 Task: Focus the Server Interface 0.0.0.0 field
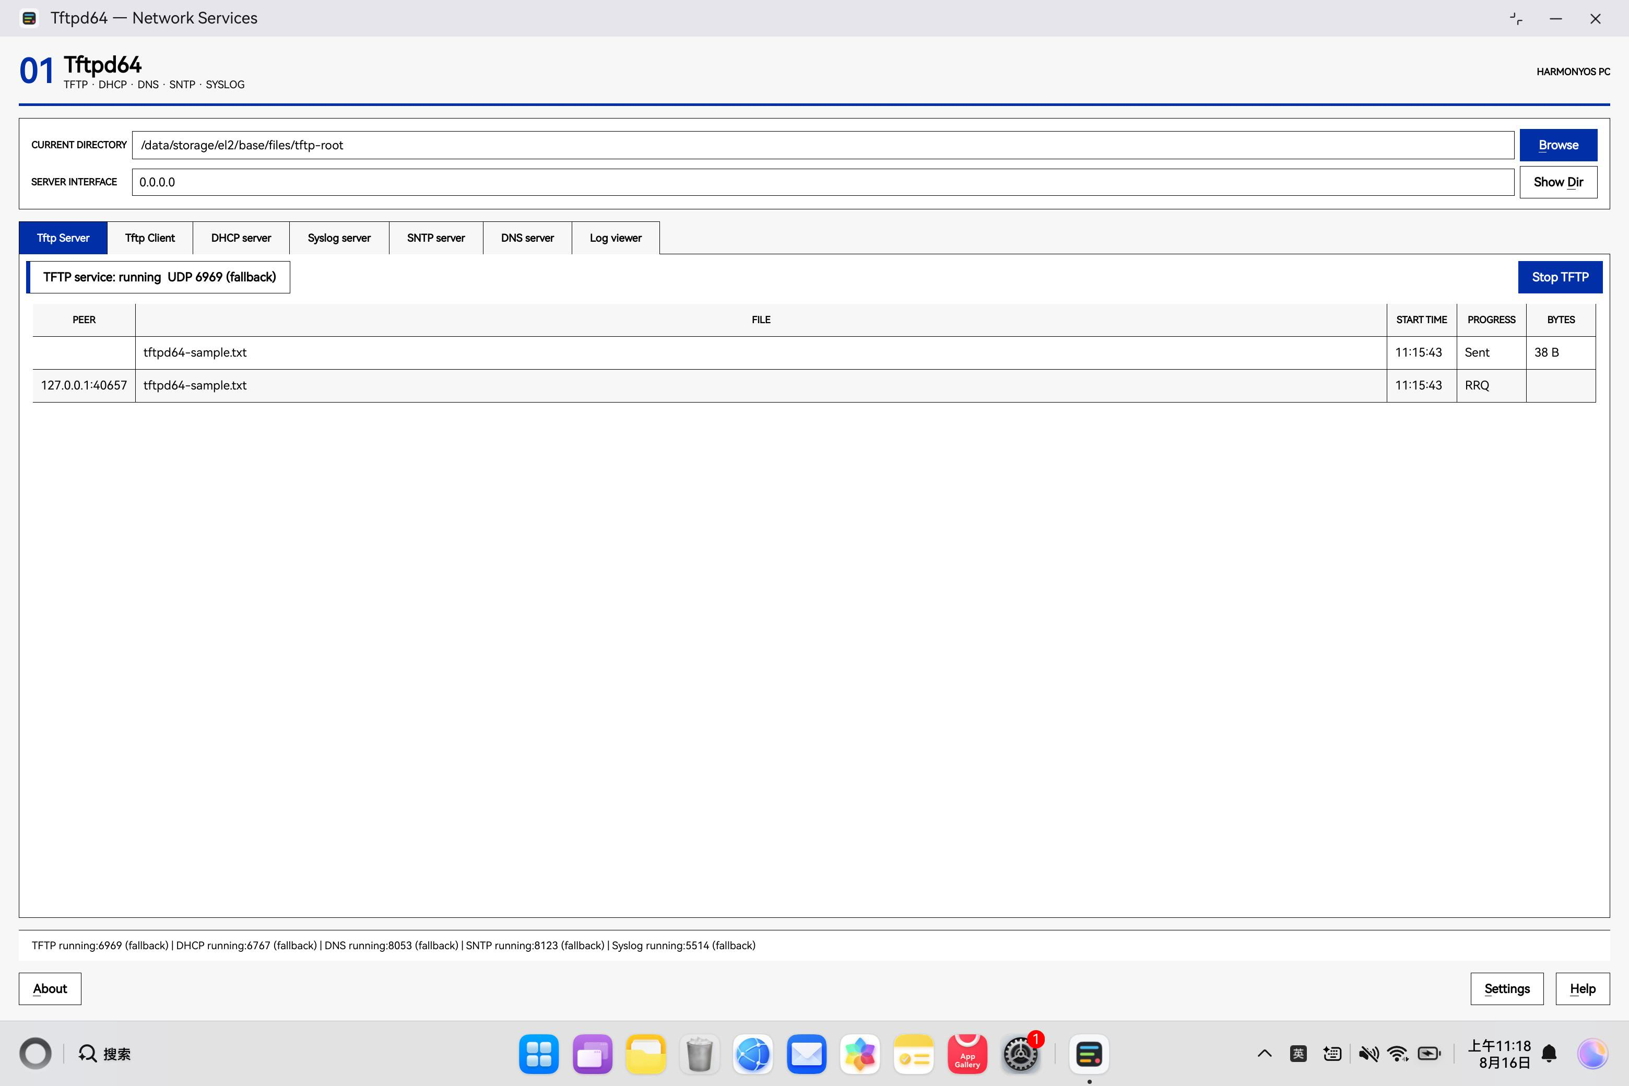pyautogui.click(x=823, y=182)
